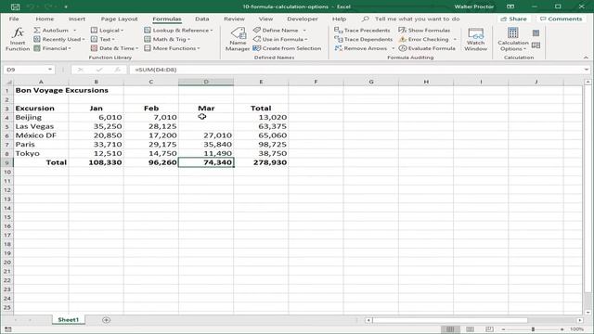
Task: Click Define Name button
Action: 276,30
